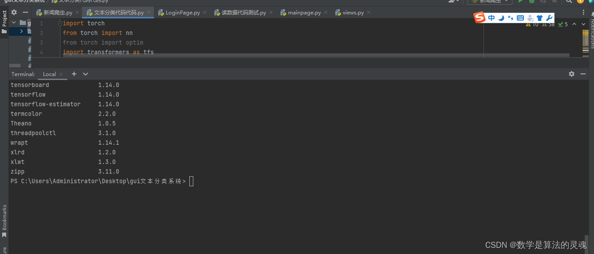Click breadcrumb 文本分类代码代码.py in nav bar
The image size is (594, 254).
80,1
